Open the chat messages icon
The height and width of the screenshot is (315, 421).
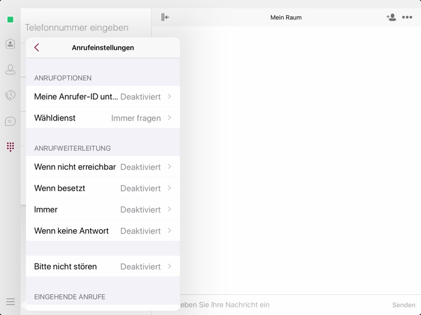[x=10, y=121]
